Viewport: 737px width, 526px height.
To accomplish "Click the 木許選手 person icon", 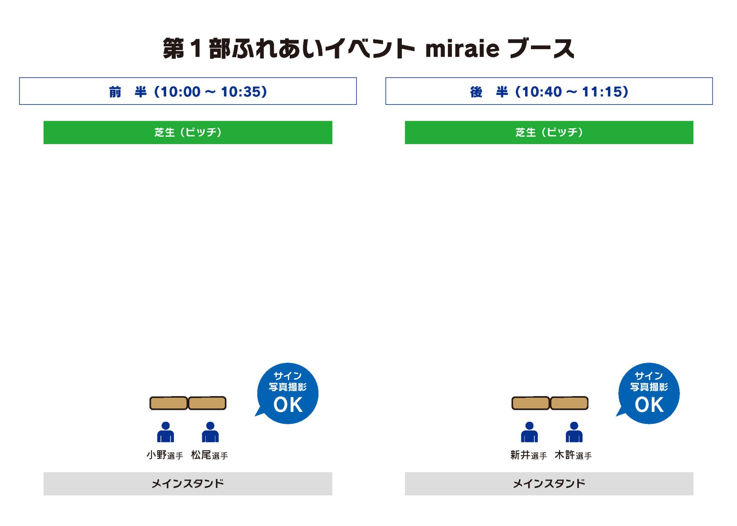I will point(574,432).
